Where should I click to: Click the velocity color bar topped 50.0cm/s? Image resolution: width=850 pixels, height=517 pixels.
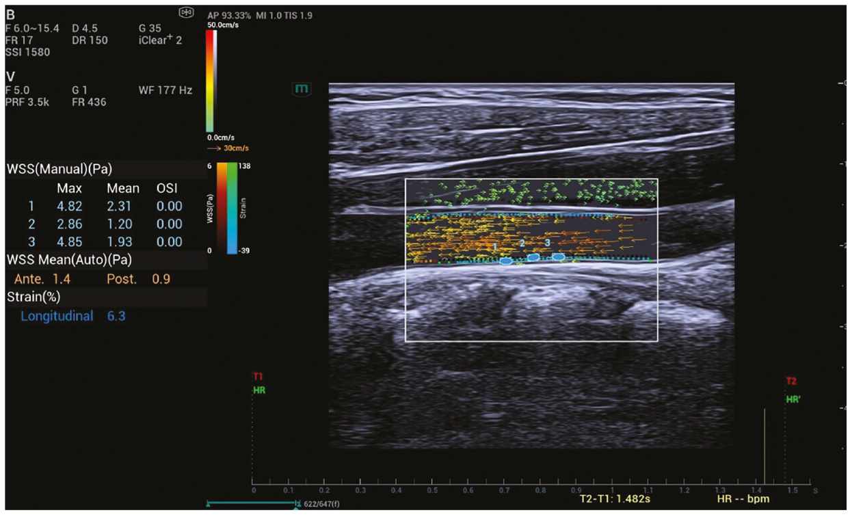[x=211, y=81]
